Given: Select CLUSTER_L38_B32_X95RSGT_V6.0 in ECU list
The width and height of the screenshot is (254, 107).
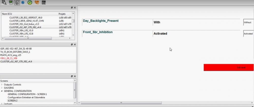Looking at the screenshot, I should [x=26, y=17].
